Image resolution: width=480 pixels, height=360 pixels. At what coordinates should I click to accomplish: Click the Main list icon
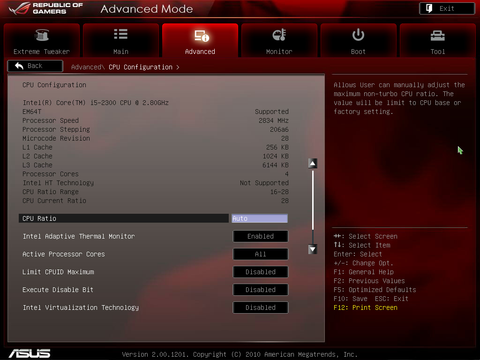(120, 34)
